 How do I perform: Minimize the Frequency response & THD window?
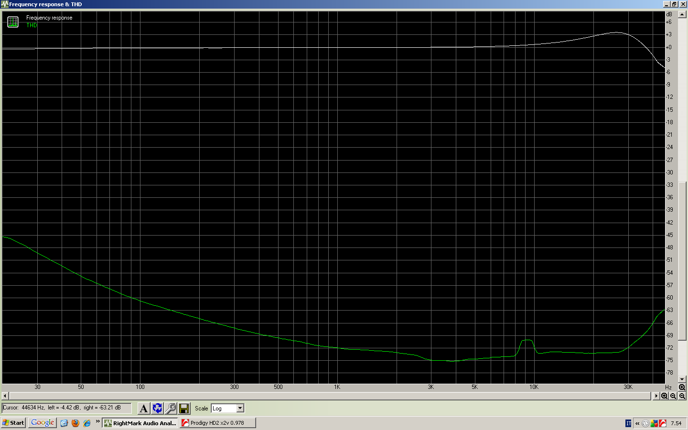pyautogui.click(x=666, y=4)
